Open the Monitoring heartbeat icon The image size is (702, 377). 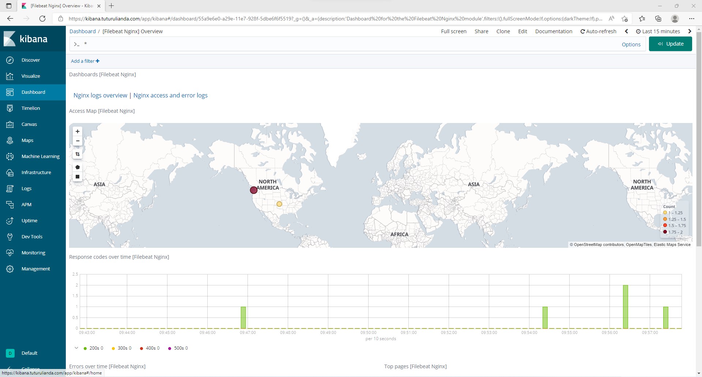coord(10,253)
